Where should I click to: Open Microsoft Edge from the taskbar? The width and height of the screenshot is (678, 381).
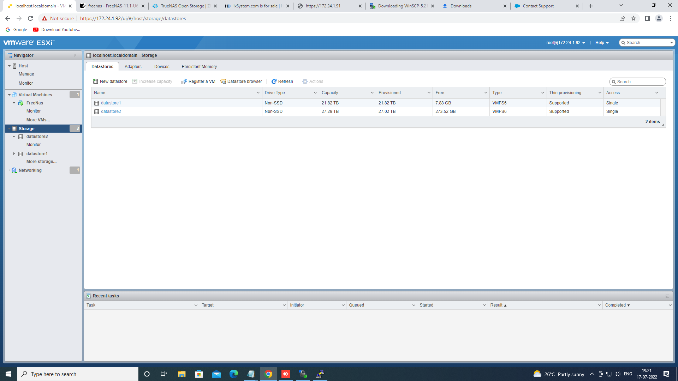pos(234,374)
